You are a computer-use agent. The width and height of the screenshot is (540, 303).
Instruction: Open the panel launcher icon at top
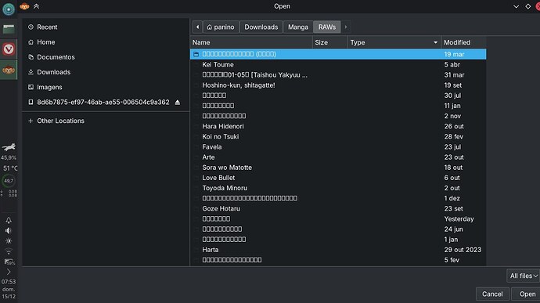9,9
